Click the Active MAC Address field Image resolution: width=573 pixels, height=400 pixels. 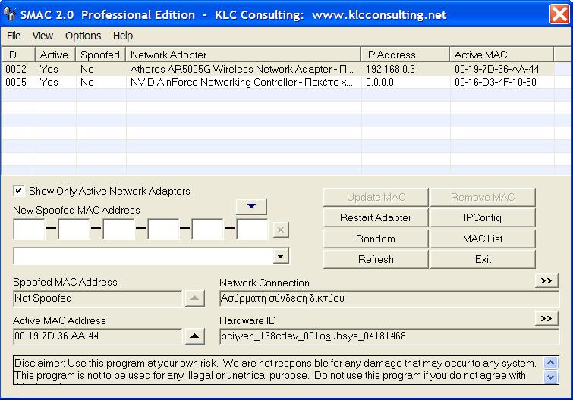[97, 336]
